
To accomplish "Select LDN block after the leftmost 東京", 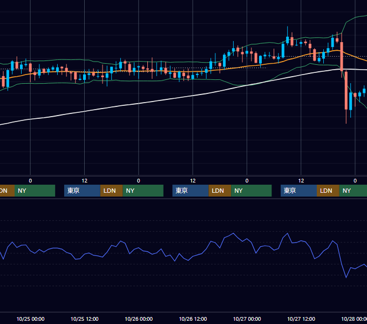I will coord(111,191).
